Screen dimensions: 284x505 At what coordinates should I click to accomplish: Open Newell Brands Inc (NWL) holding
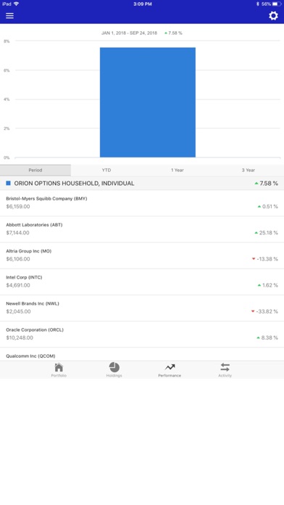click(x=142, y=308)
